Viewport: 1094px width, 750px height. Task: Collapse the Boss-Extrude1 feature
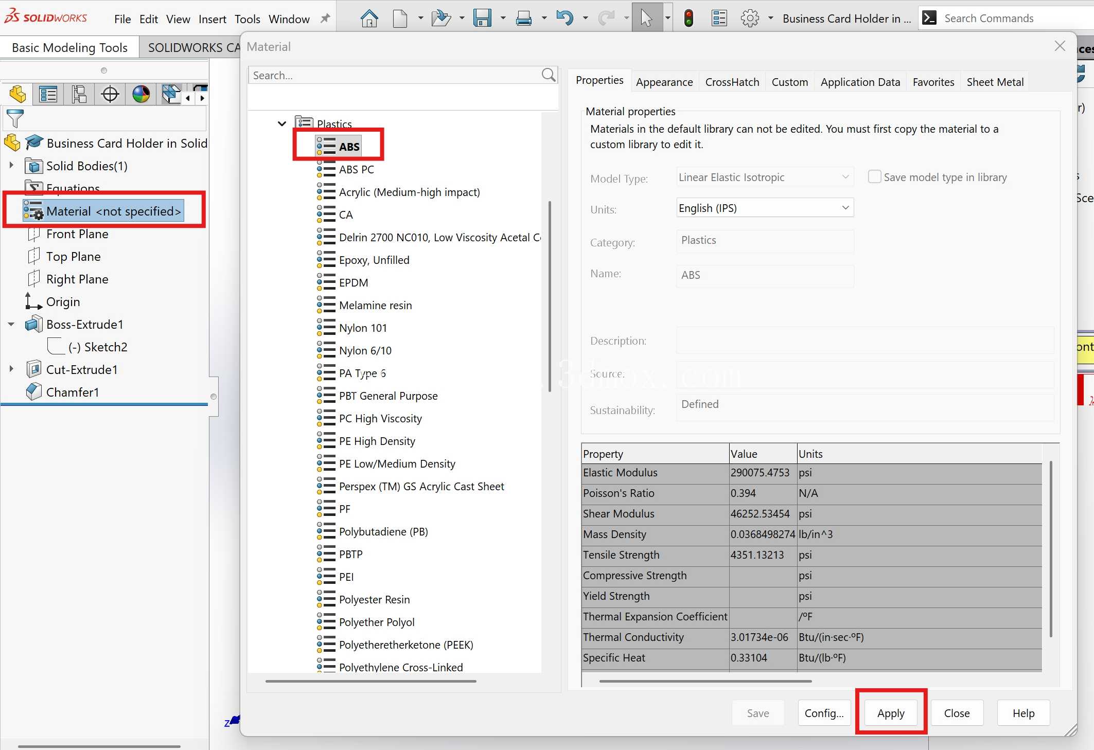pyautogui.click(x=11, y=324)
